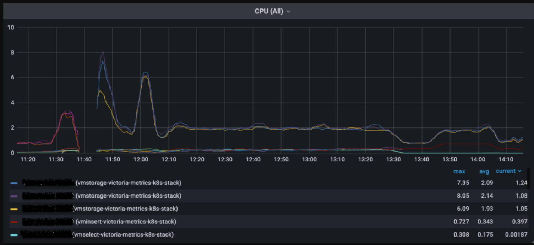Click the max value 8.05 in the legend
The image size is (534, 245).
463,196
